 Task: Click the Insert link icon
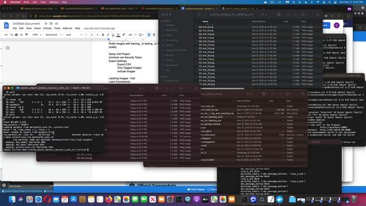point(130,35)
